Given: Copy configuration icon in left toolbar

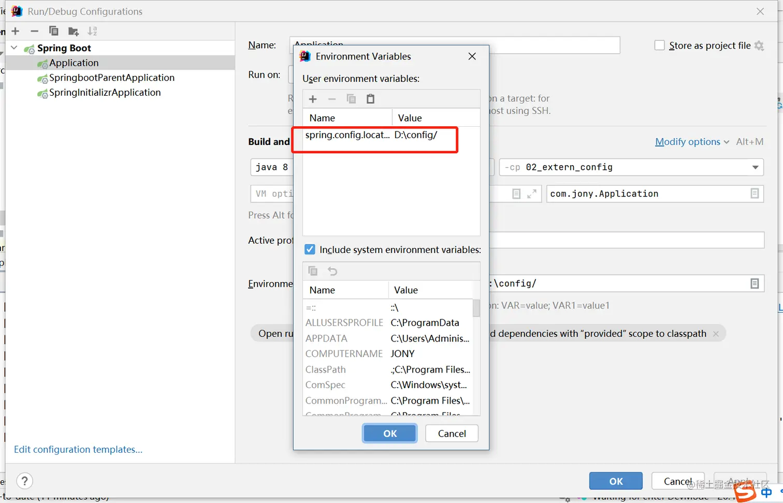Looking at the screenshot, I should click(53, 31).
